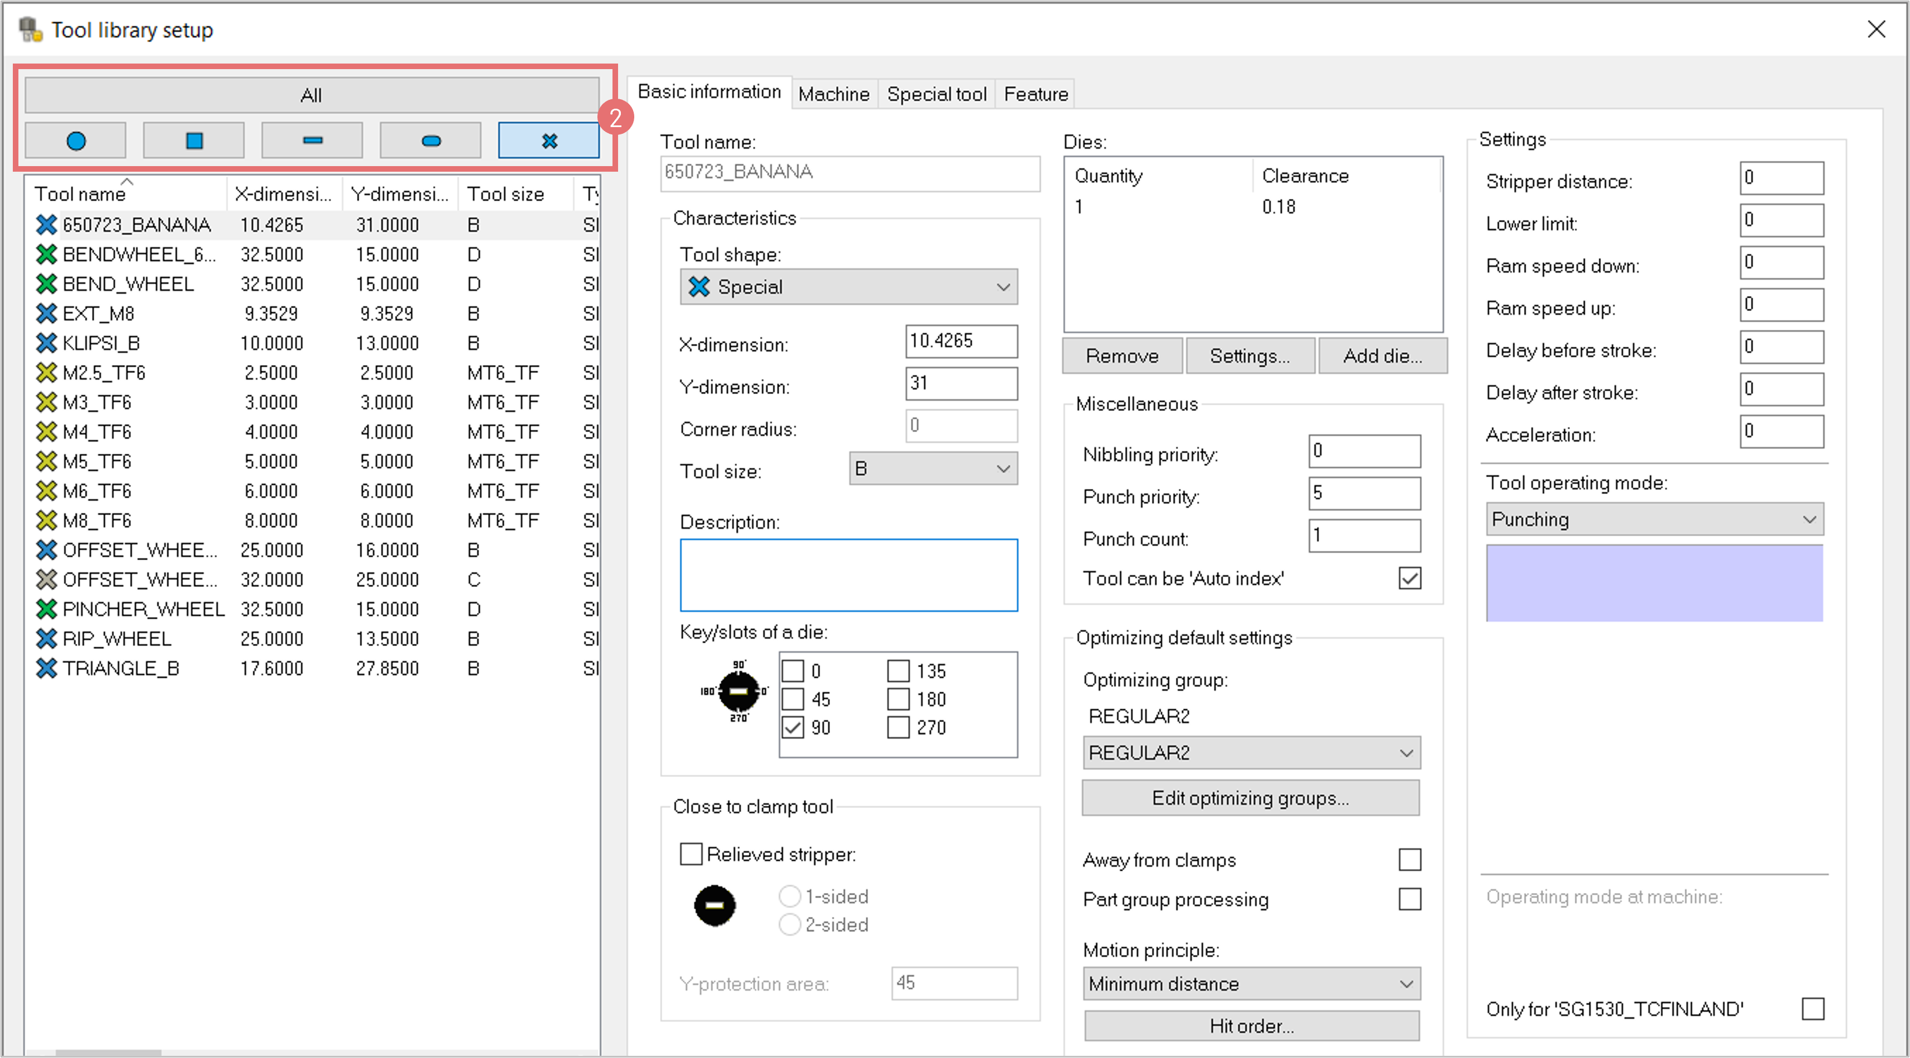
Task: Filter tools by square shape icon
Action: click(194, 141)
